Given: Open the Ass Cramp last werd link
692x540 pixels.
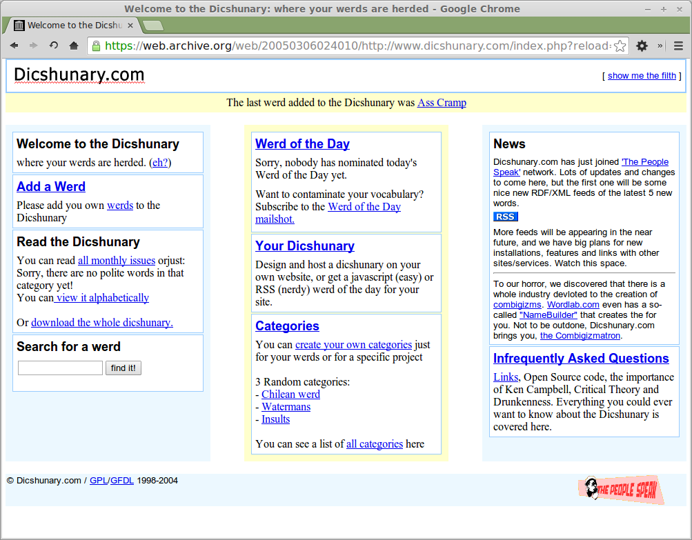Looking at the screenshot, I should click(442, 103).
